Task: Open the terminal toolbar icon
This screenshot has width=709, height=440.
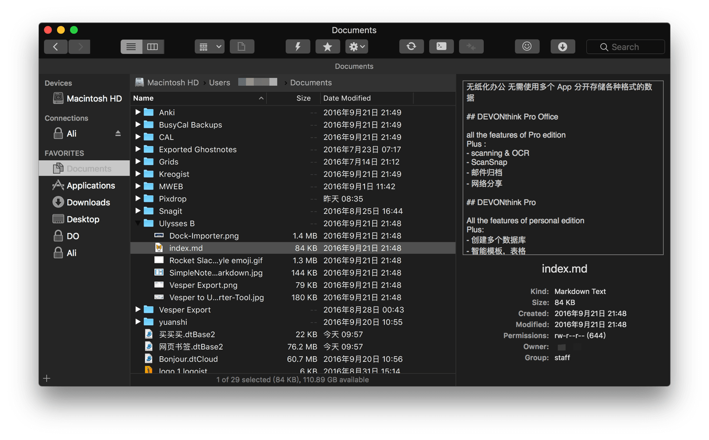Action: (441, 47)
